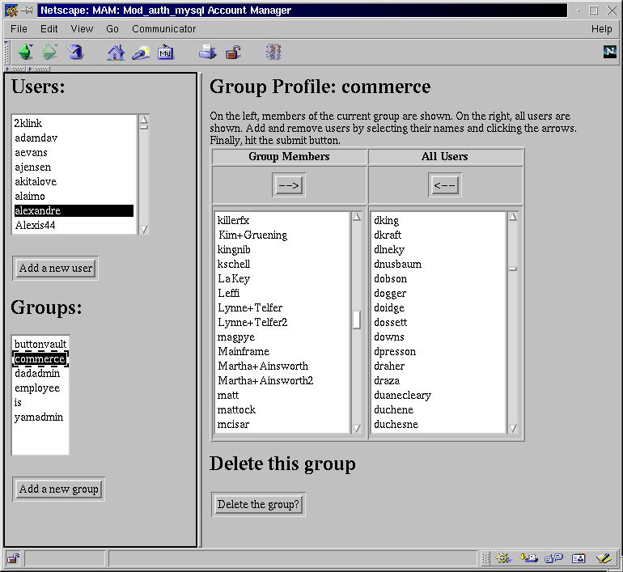Open Address Book component bar icon
The height and width of the screenshot is (572, 623).
[x=578, y=558]
